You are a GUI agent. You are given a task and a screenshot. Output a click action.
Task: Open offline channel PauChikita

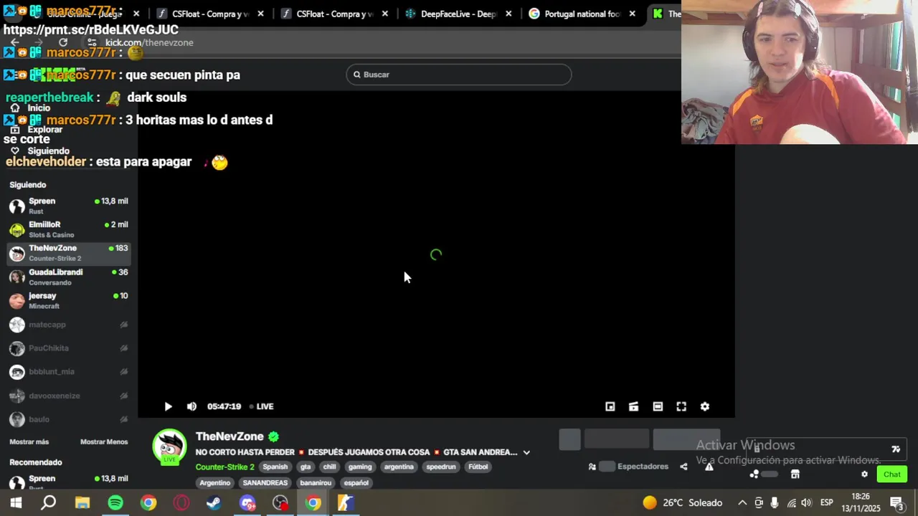point(69,348)
